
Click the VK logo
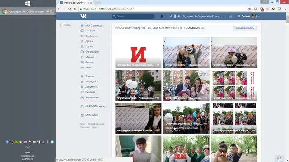[84, 16]
